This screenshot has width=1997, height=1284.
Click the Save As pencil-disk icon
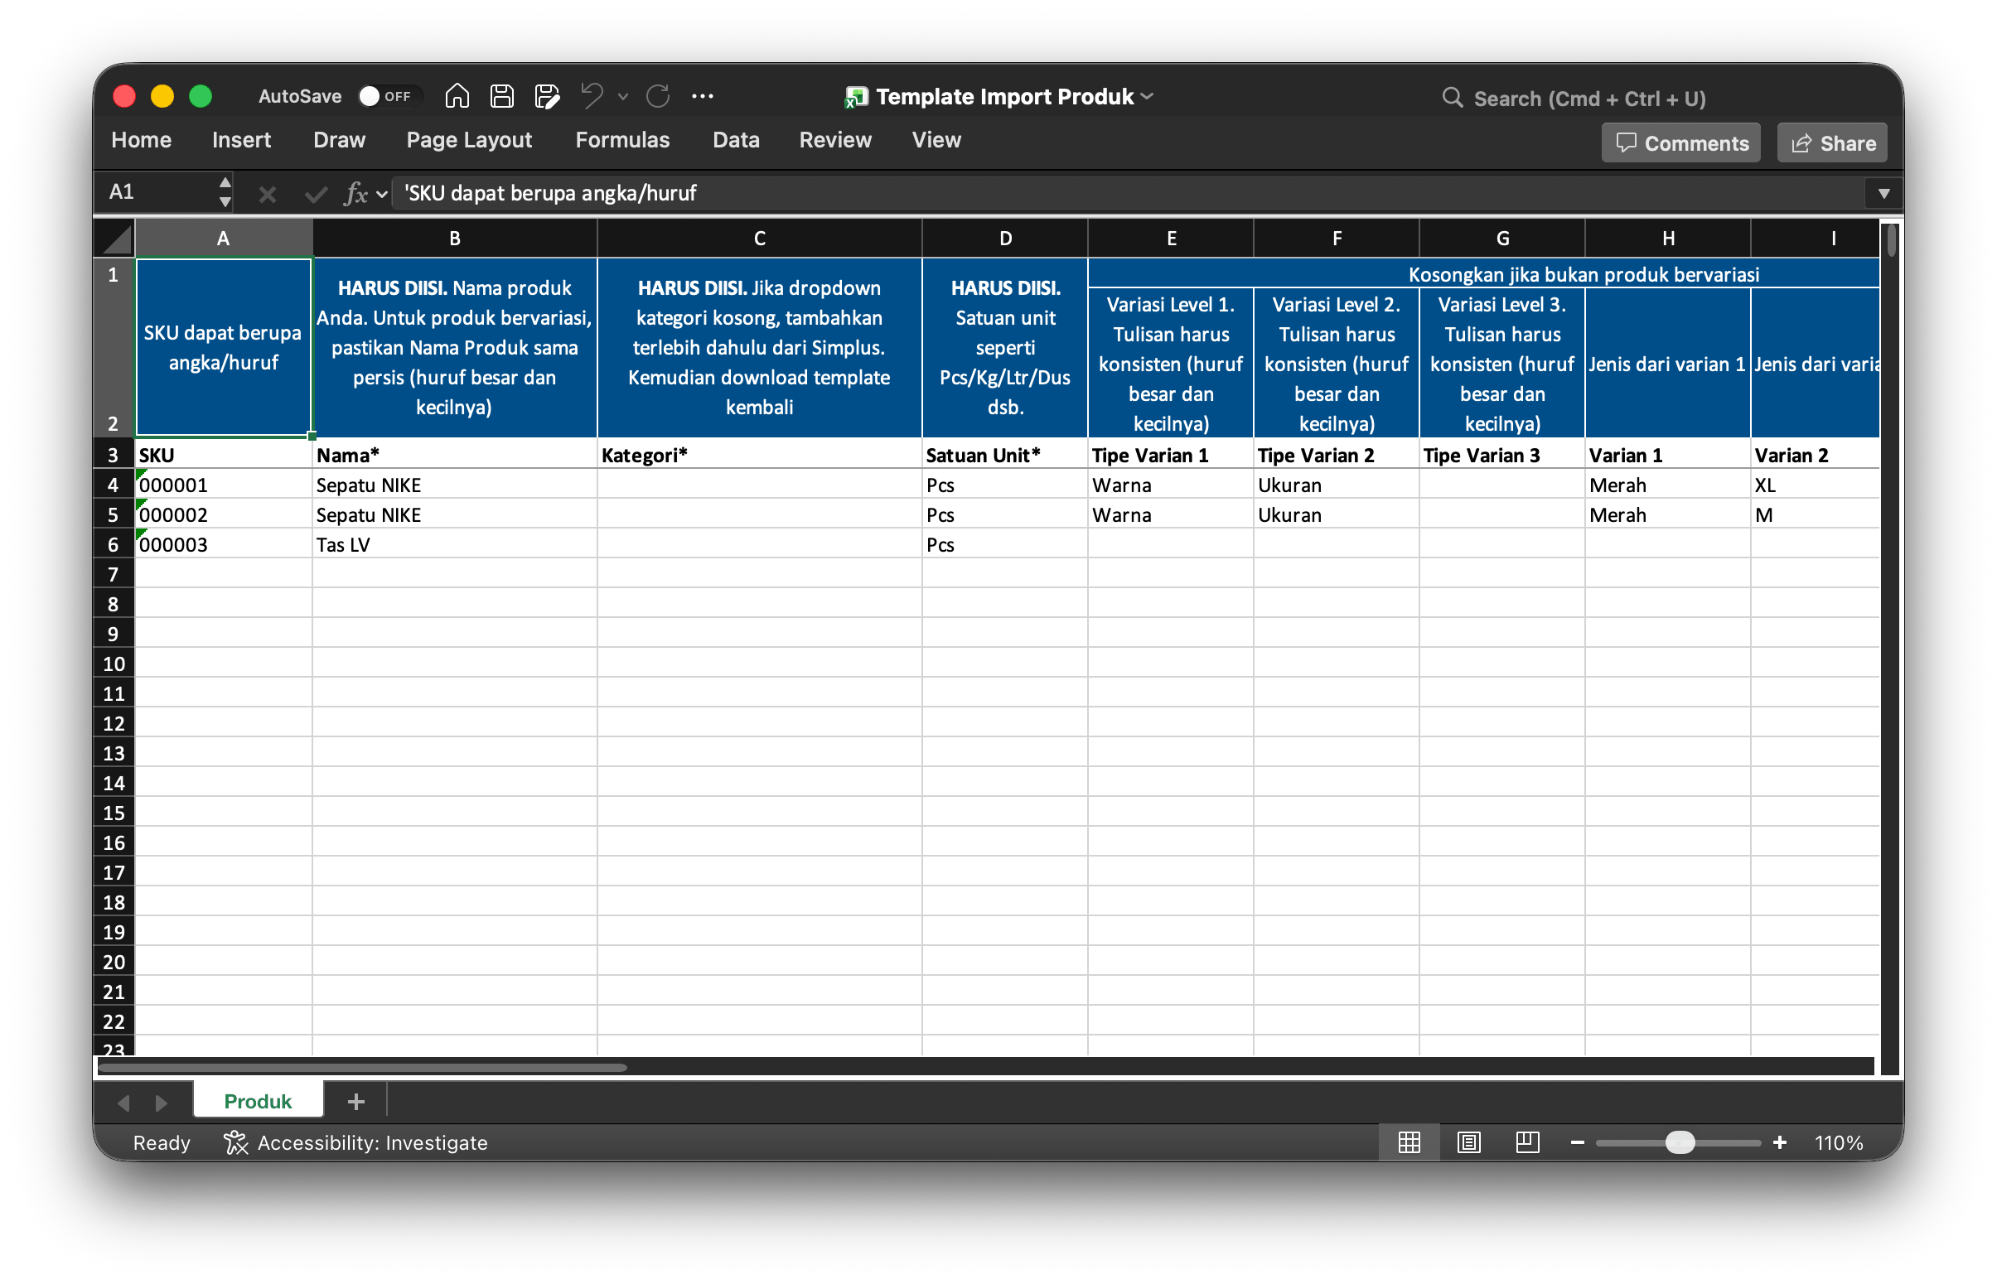point(547,96)
